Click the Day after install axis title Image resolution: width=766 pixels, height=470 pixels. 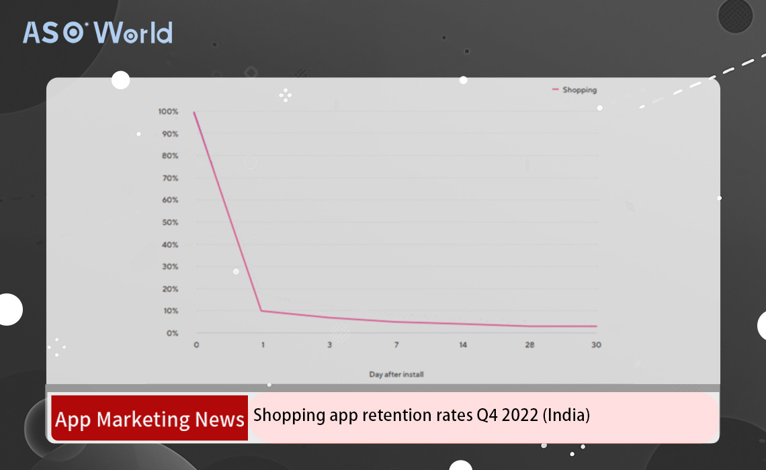click(x=396, y=375)
